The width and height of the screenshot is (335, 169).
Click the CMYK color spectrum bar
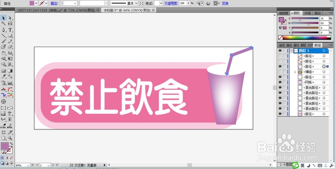click(x=305, y=38)
